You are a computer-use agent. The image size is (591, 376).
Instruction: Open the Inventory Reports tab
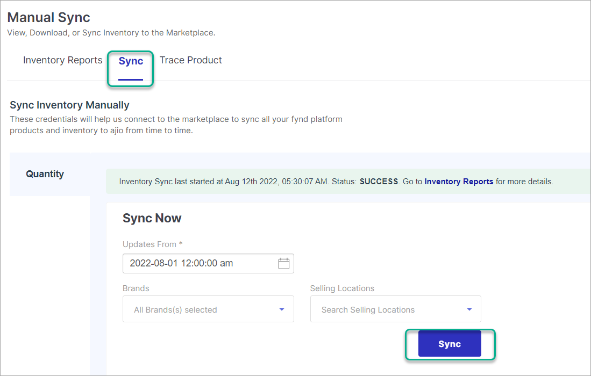click(x=62, y=60)
